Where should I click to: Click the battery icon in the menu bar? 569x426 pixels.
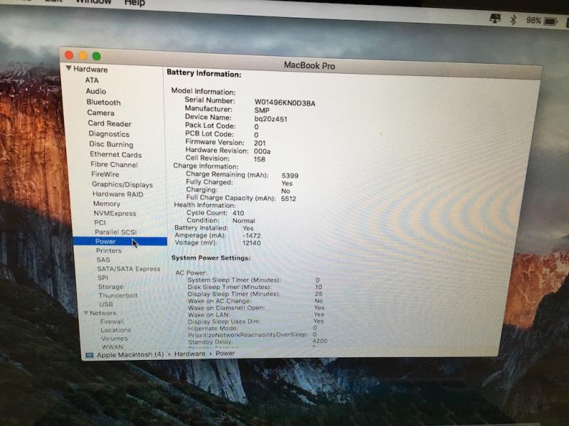551,21
